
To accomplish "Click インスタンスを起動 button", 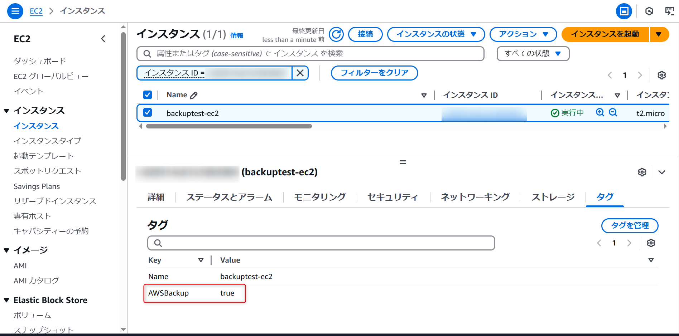I will (605, 34).
